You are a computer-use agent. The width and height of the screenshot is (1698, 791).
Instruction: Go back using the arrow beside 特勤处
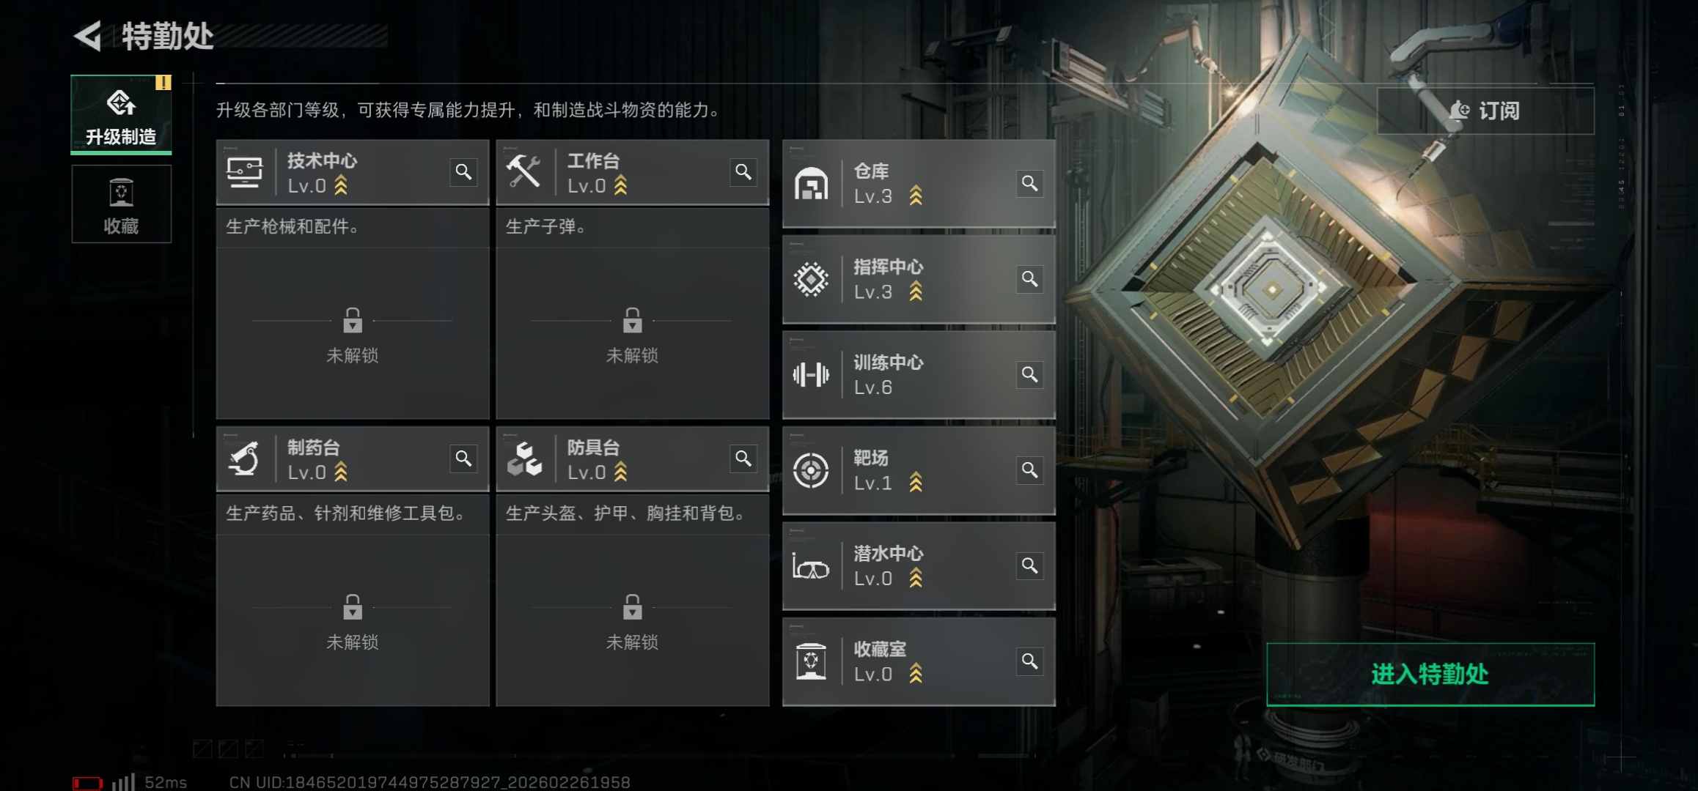point(88,36)
